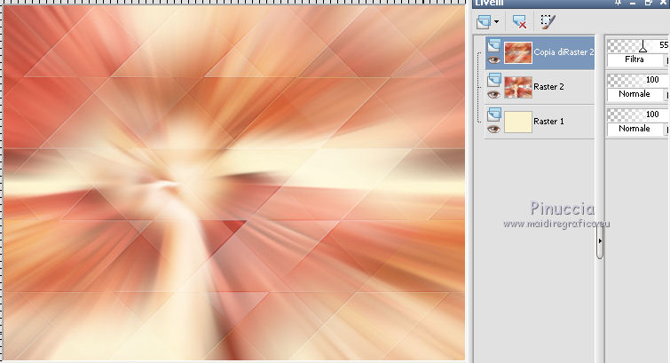Viewport: 670px width, 363px height.
Task: Click the Delete Layer icon
Action: [520, 22]
